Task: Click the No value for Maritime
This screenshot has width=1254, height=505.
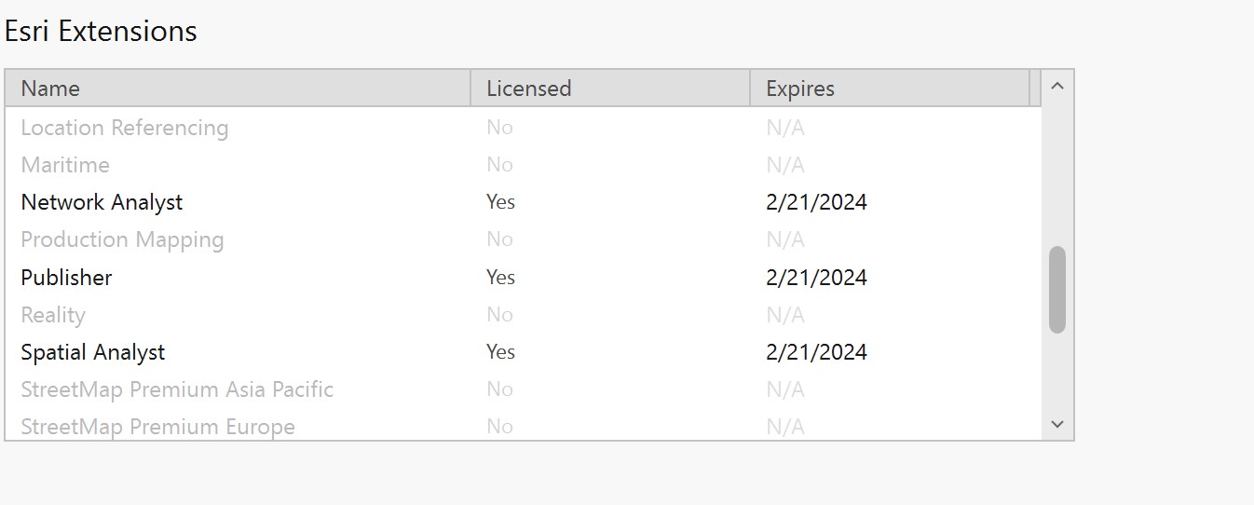Action: [499, 165]
